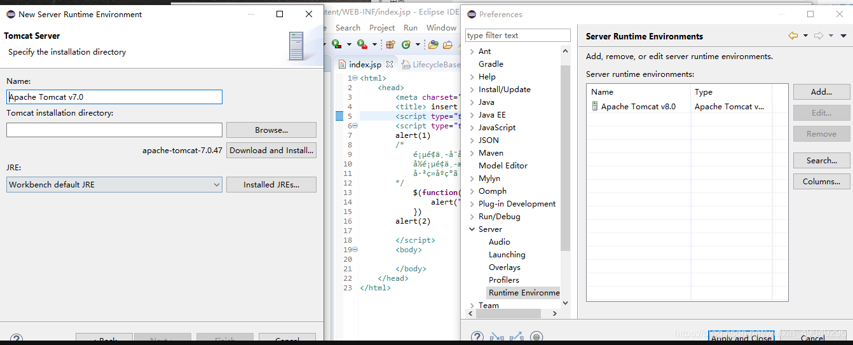Viewport: 853px width, 345px height.
Task: Click the Add... runtime button
Action: 822,92
